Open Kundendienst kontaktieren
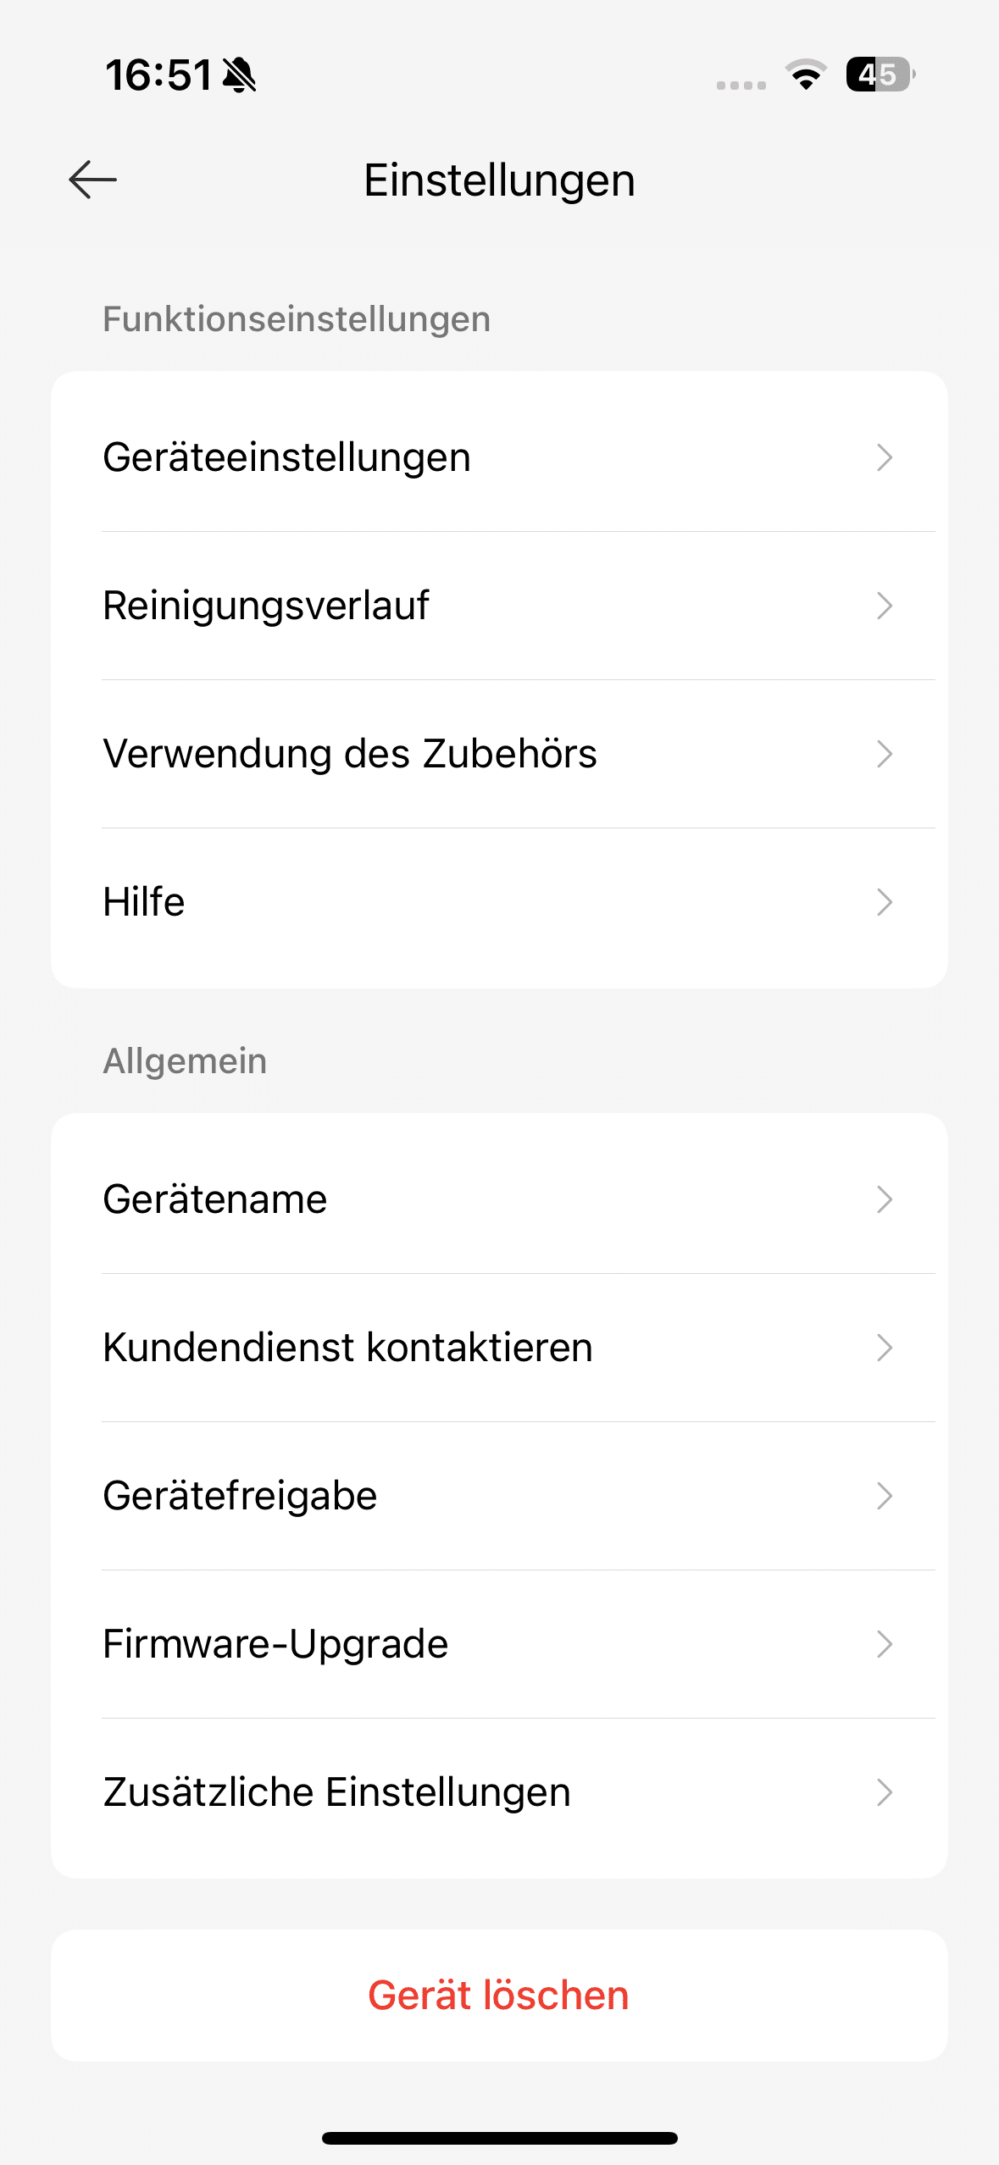 tap(347, 1348)
